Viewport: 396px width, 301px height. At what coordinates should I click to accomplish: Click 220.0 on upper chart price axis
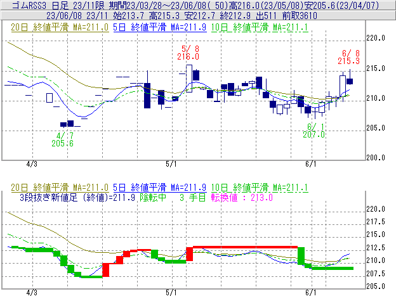point(376,38)
